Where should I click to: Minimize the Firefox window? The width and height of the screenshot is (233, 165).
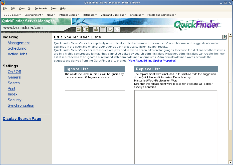click(x=221, y=3)
